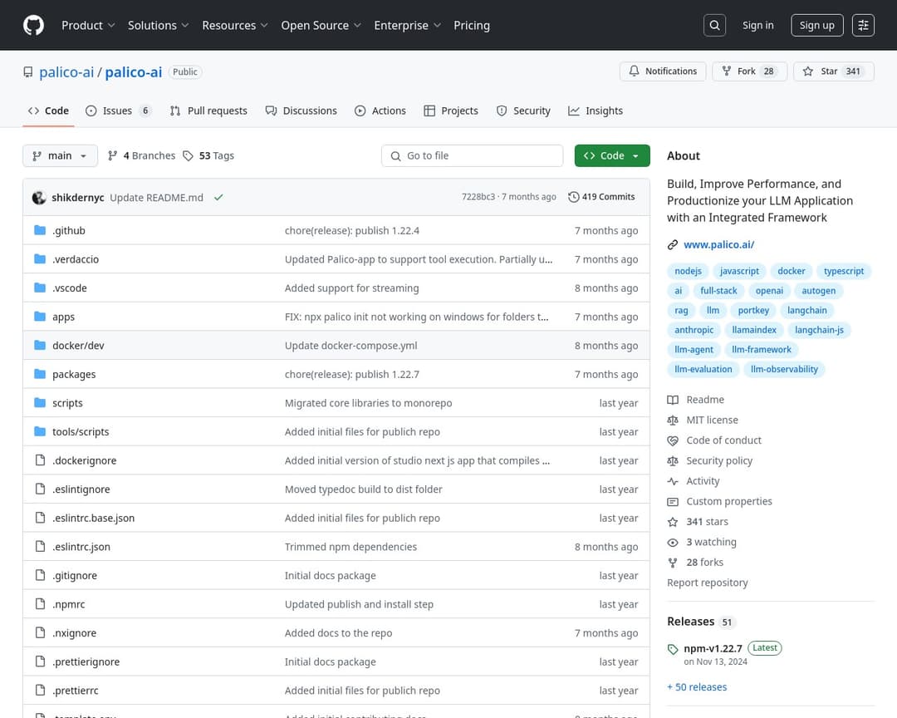This screenshot has width=897, height=718.
Task: Click the .npmrc file icon
Action: 40,603
